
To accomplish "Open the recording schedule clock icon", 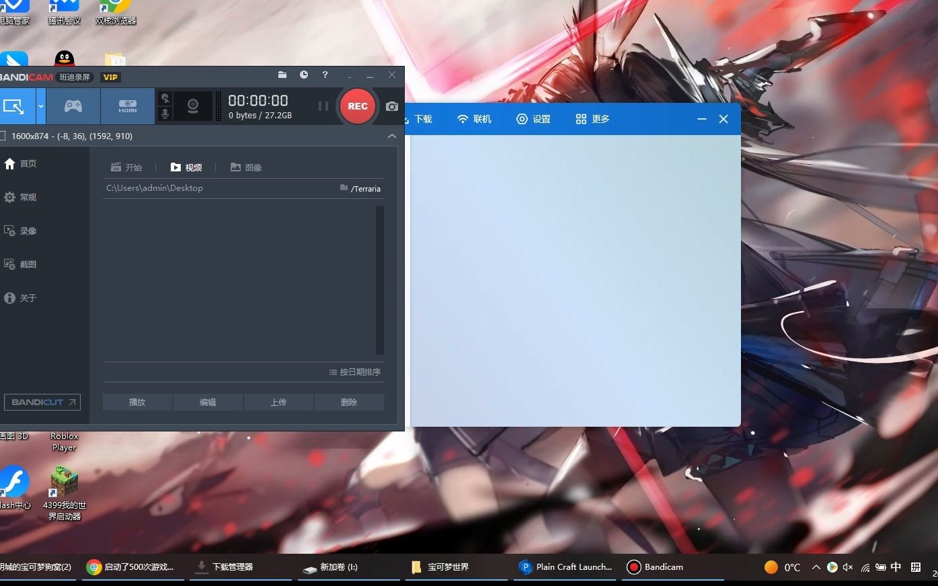I will pos(303,75).
